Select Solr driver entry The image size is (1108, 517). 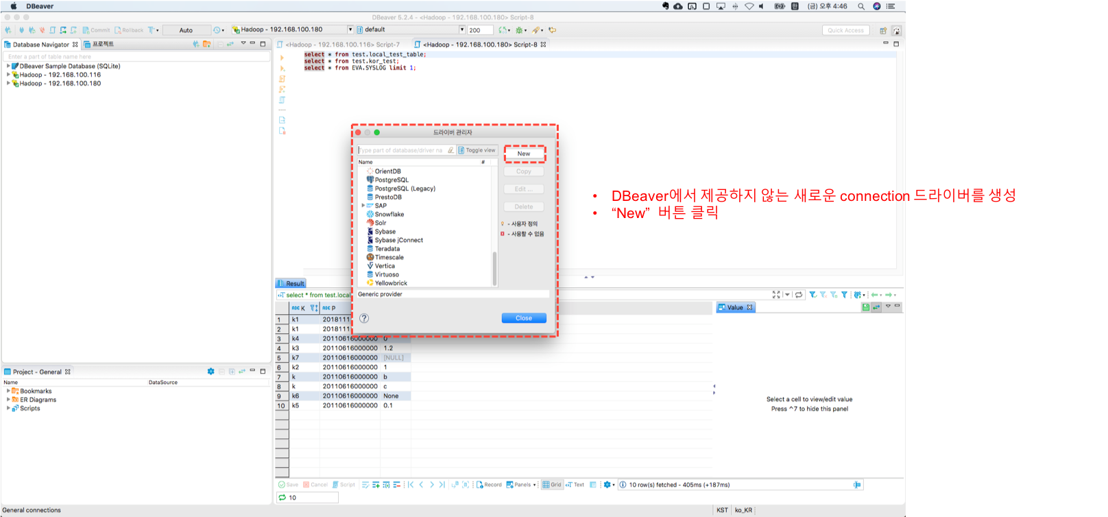click(x=380, y=223)
